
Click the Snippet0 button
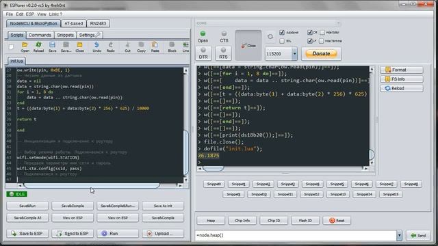coord(214,184)
